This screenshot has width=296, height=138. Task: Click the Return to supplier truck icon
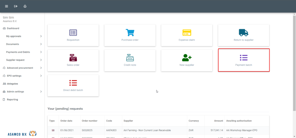pos(243,33)
